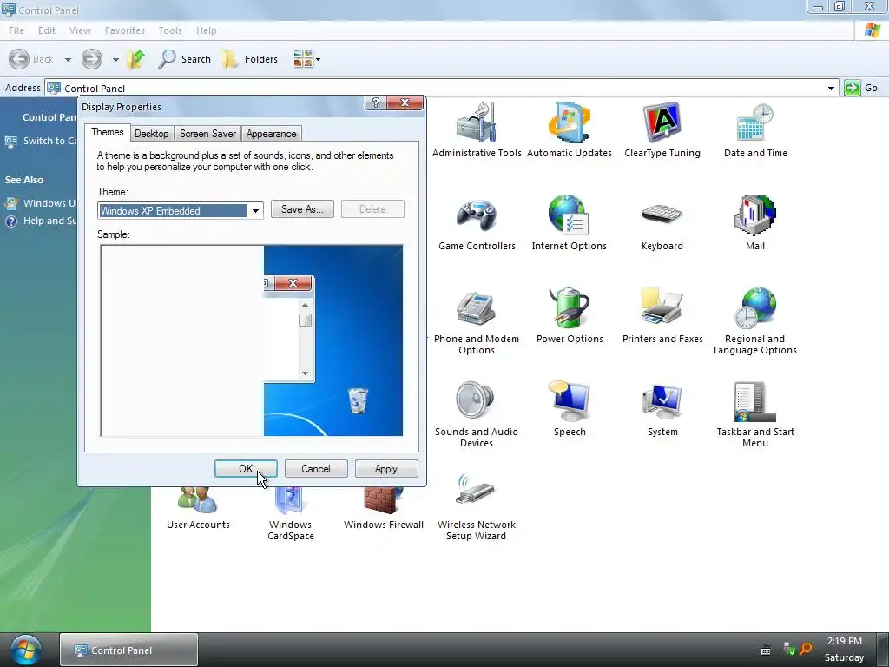
Task: Open the System icon
Action: click(662, 410)
